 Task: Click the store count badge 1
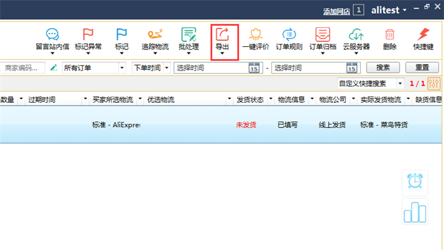tap(359, 10)
